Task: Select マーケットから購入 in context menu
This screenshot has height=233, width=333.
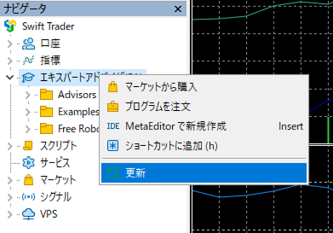Action: click(x=161, y=87)
